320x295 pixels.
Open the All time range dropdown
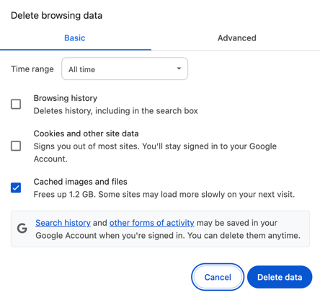coord(125,69)
